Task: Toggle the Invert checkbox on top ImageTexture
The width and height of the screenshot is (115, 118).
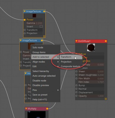Action: click(x=41, y=26)
